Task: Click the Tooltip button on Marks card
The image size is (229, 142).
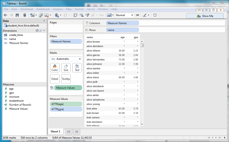Action: click(66, 79)
